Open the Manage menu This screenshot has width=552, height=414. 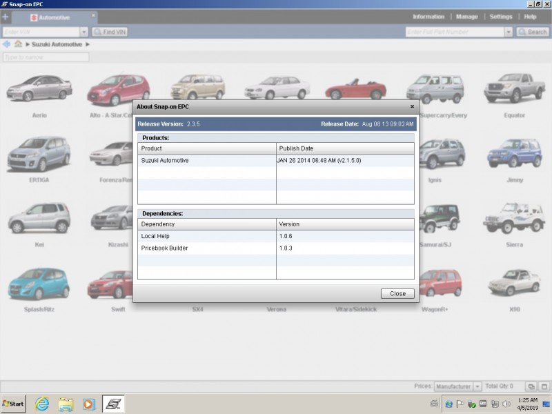(467, 17)
